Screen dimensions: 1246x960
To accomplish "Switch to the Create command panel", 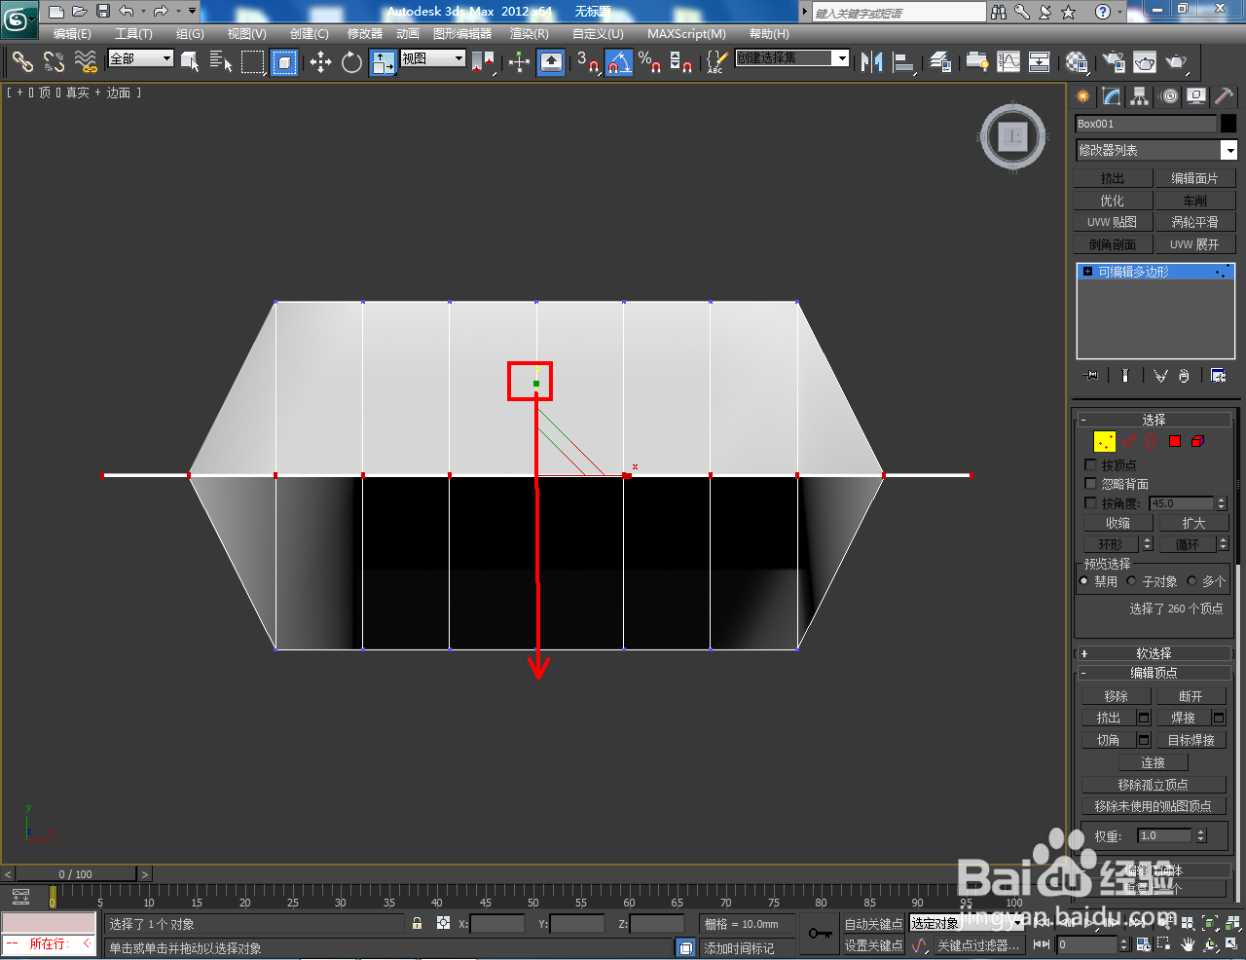I will (x=1083, y=96).
